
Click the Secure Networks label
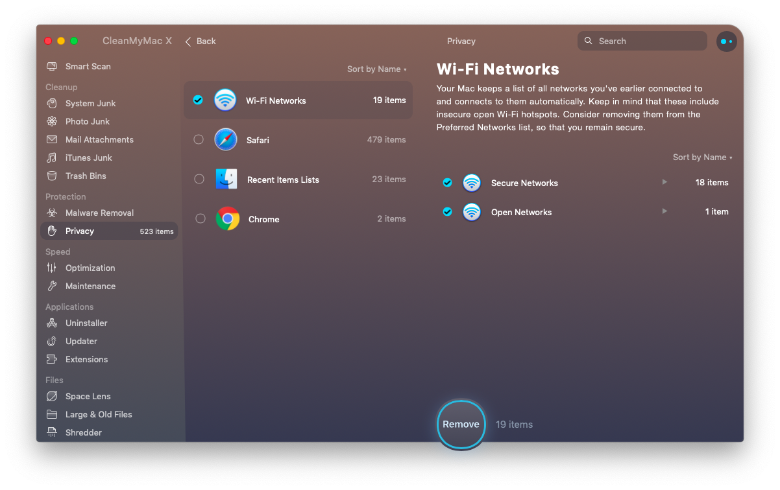524,183
